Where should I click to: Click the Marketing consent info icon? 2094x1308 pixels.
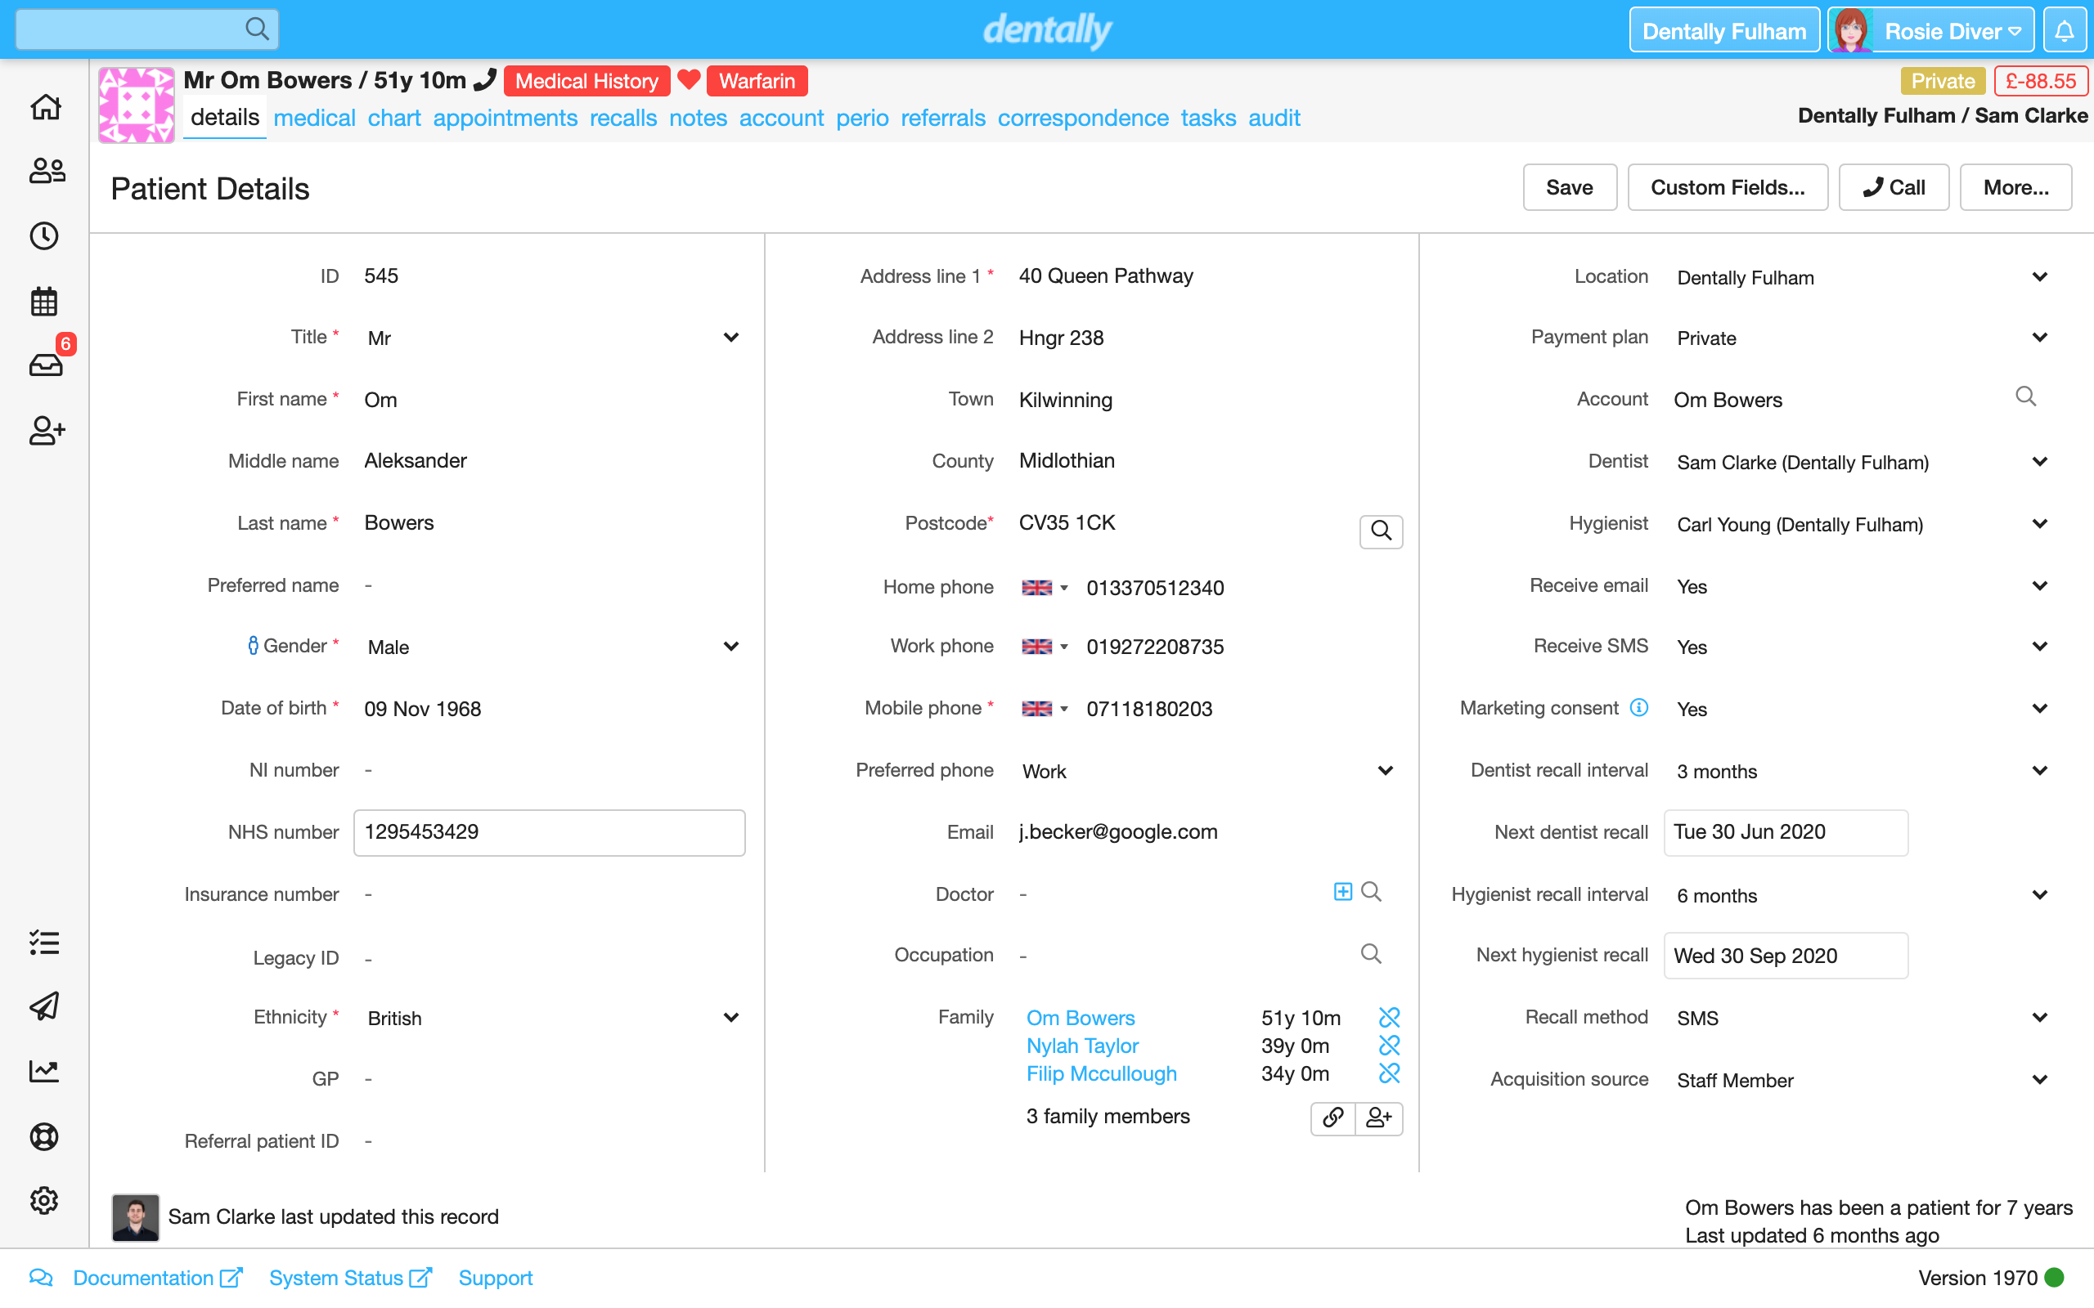click(1639, 708)
